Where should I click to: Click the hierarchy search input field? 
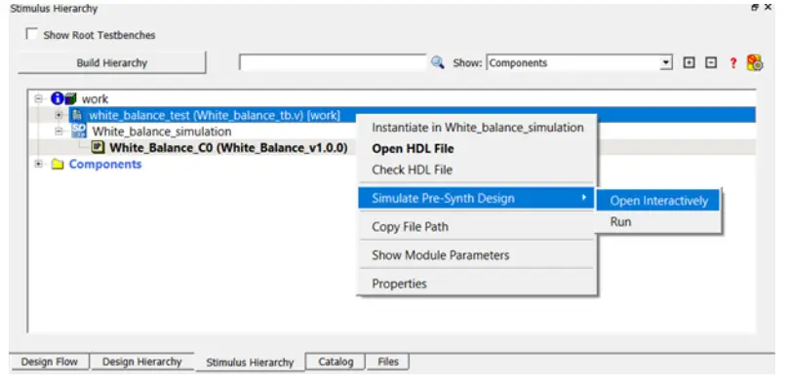(333, 62)
